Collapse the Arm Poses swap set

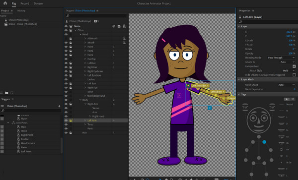(8, 123)
